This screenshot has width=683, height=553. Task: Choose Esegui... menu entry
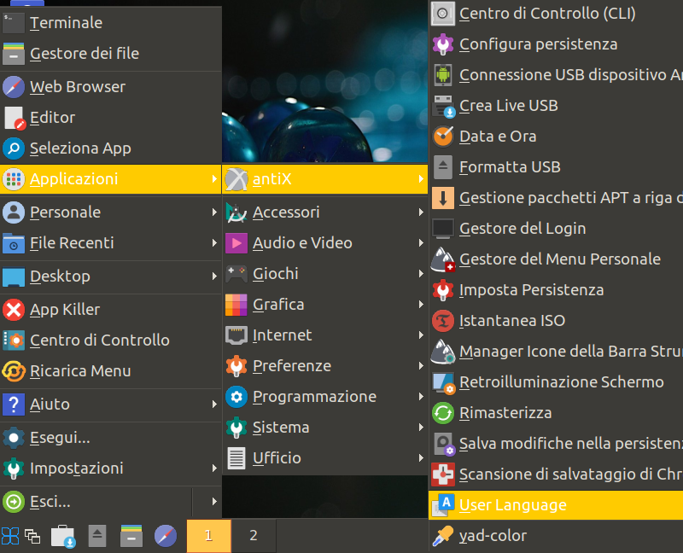coord(111,438)
